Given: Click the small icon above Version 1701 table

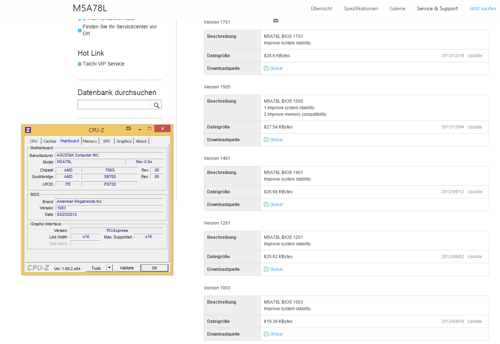Looking at the screenshot, I should [276, 21].
